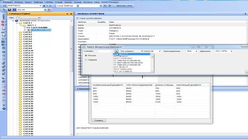The image size is (248, 139).
Task: Click the dialog icon of Задать Дескрипшно Категории
Action: (x=84, y=47)
